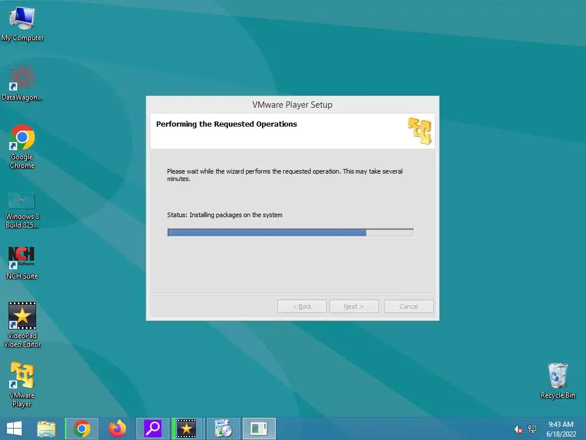Select the VMware Player desktop shortcut

22,384
